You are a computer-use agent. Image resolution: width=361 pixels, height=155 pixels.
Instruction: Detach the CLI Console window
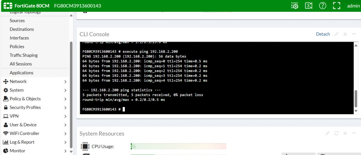pos(323,34)
